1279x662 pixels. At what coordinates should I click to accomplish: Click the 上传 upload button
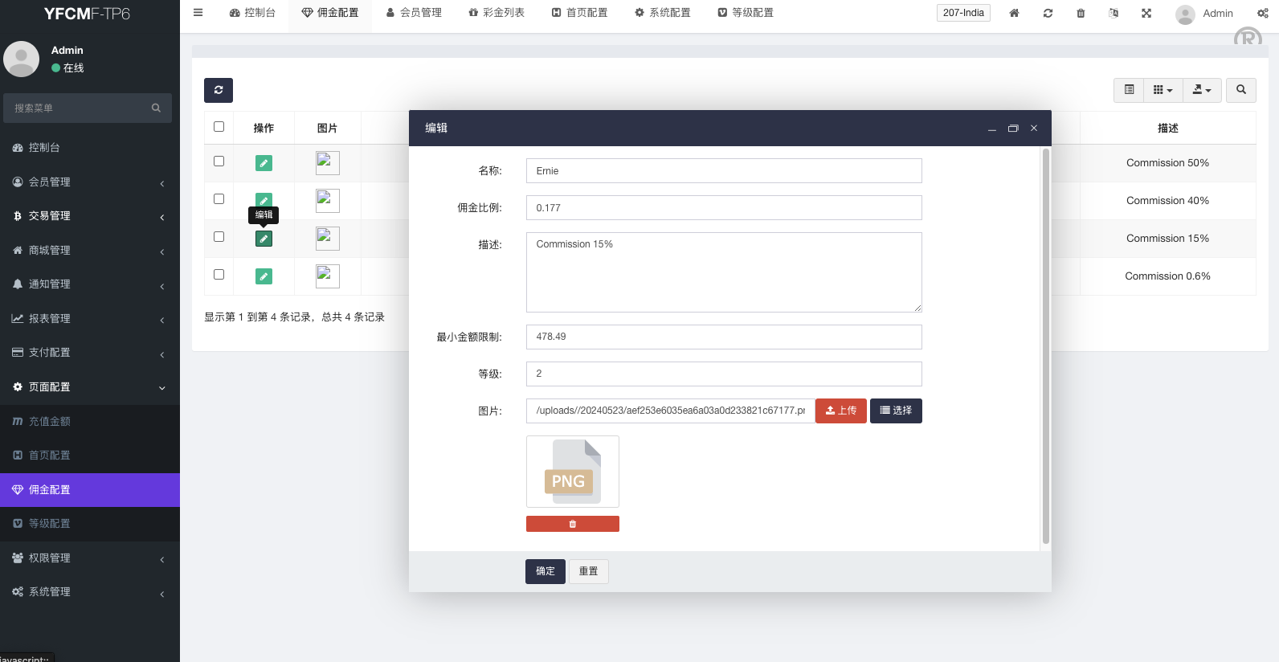click(x=840, y=411)
